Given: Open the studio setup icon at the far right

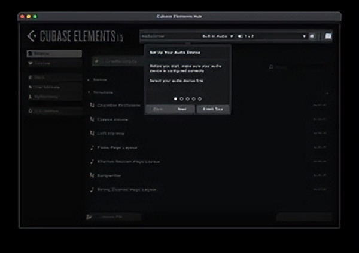Looking at the screenshot, I should click(328, 36).
